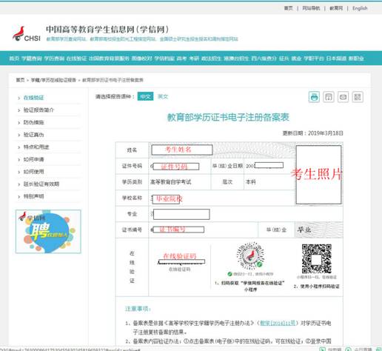
Task: Click the black square QR code
Action: [x=317, y=258]
